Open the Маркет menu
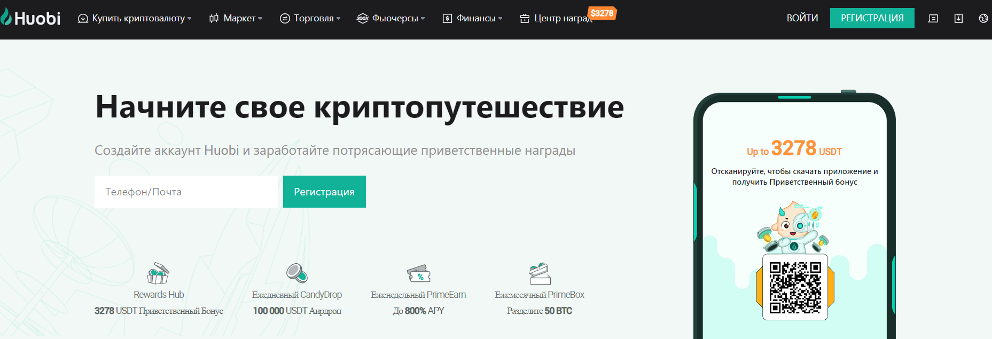This screenshot has width=992, height=339. (x=239, y=19)
